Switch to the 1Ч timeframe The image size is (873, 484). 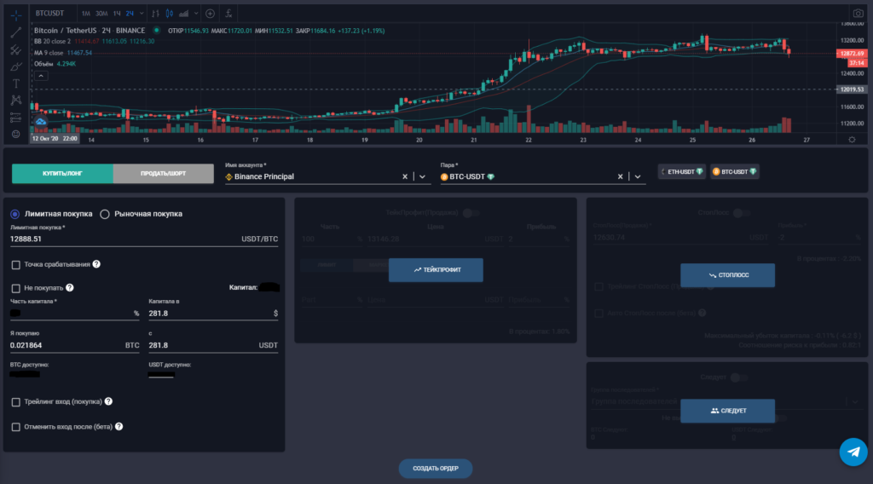coord(117,14)
